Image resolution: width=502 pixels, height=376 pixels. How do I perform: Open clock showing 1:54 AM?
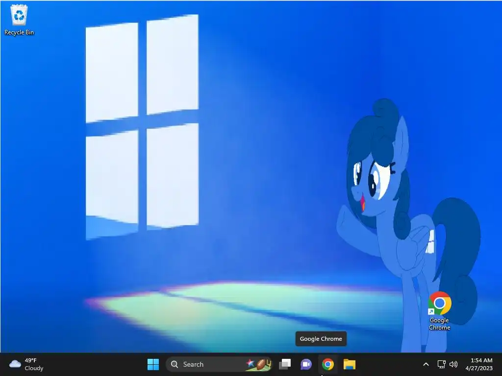(479, 364)
